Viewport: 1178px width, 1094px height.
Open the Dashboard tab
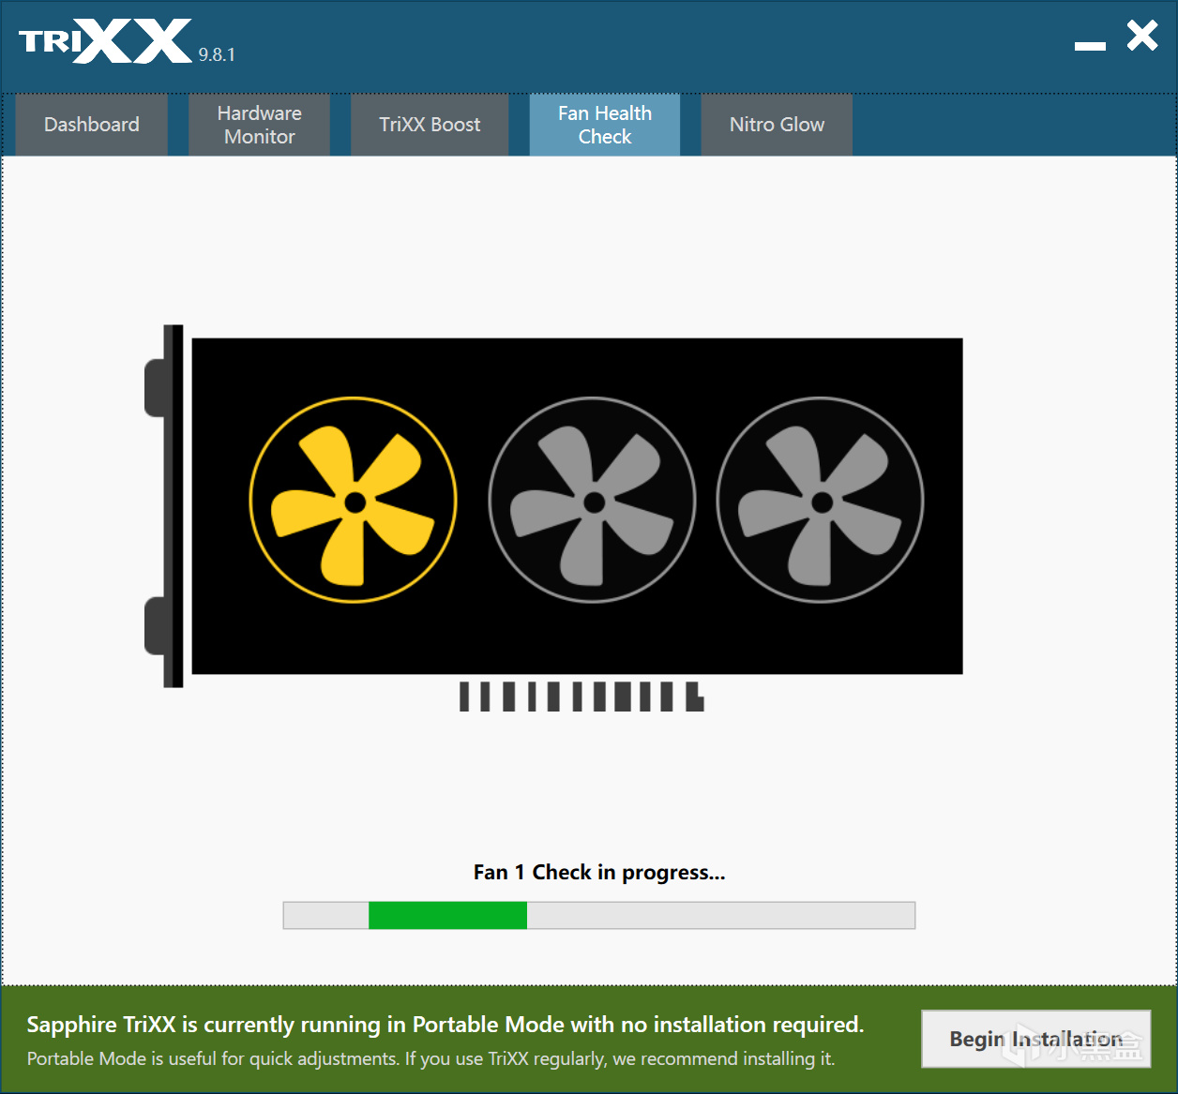pyautogui.click(x=92, y=125)
